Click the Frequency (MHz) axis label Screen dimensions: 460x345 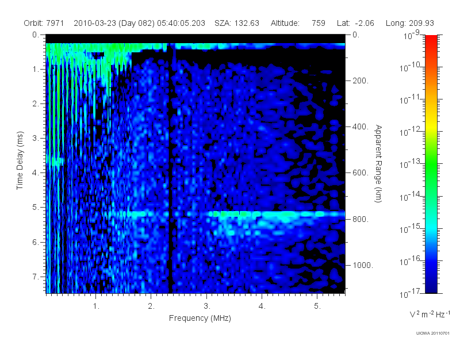click(x=200, y=318)
